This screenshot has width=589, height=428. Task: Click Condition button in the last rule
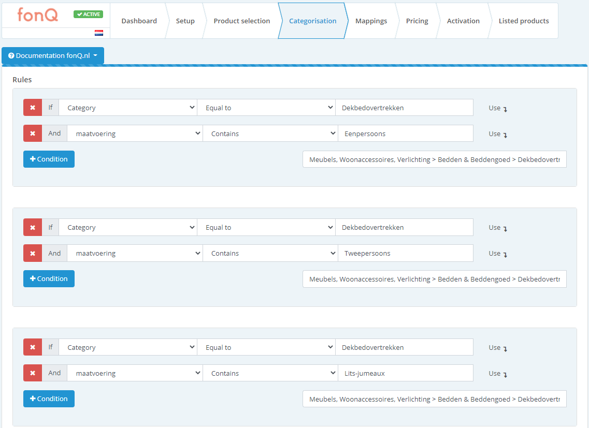coord(49,399)
